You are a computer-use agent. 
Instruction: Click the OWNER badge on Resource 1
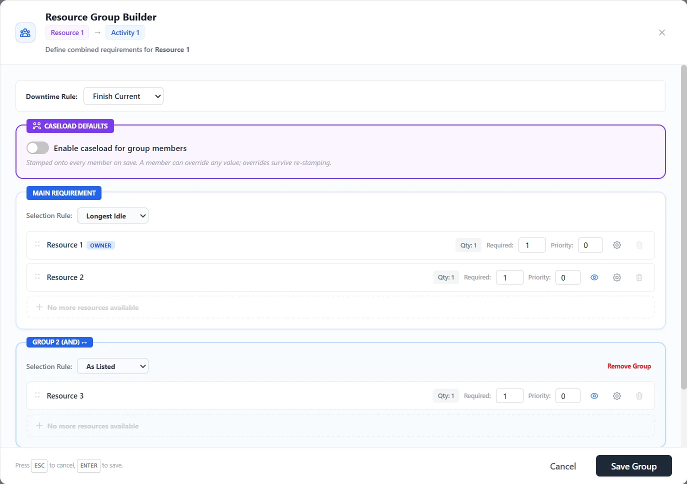tap(100, 245)
